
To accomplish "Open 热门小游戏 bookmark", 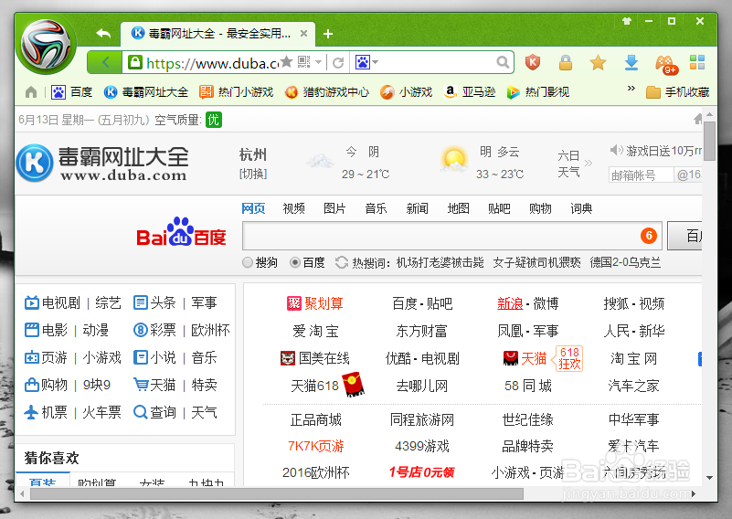I will [236, 92].
